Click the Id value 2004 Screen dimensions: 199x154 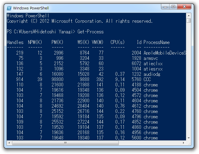(x=136, y=53)
